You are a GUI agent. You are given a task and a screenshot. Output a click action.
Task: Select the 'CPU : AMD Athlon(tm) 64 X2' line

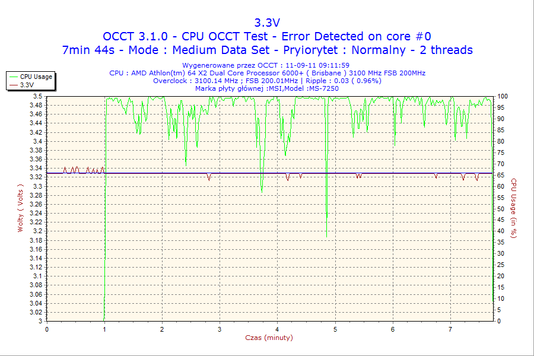click(267, 73)
